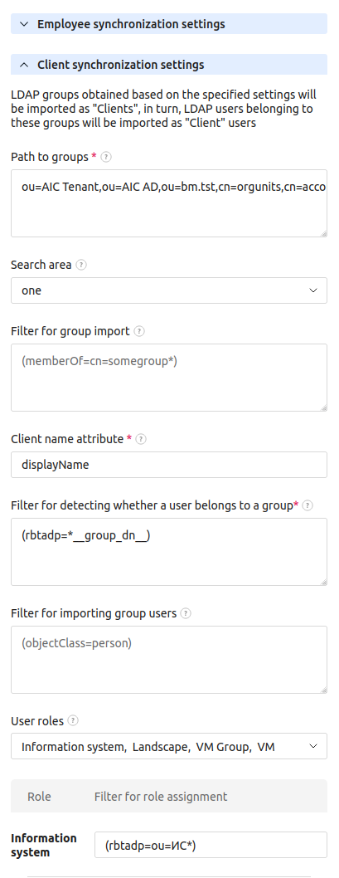339x878 pixels.
Task: Show help for Client name attribute
Action: 141,440
